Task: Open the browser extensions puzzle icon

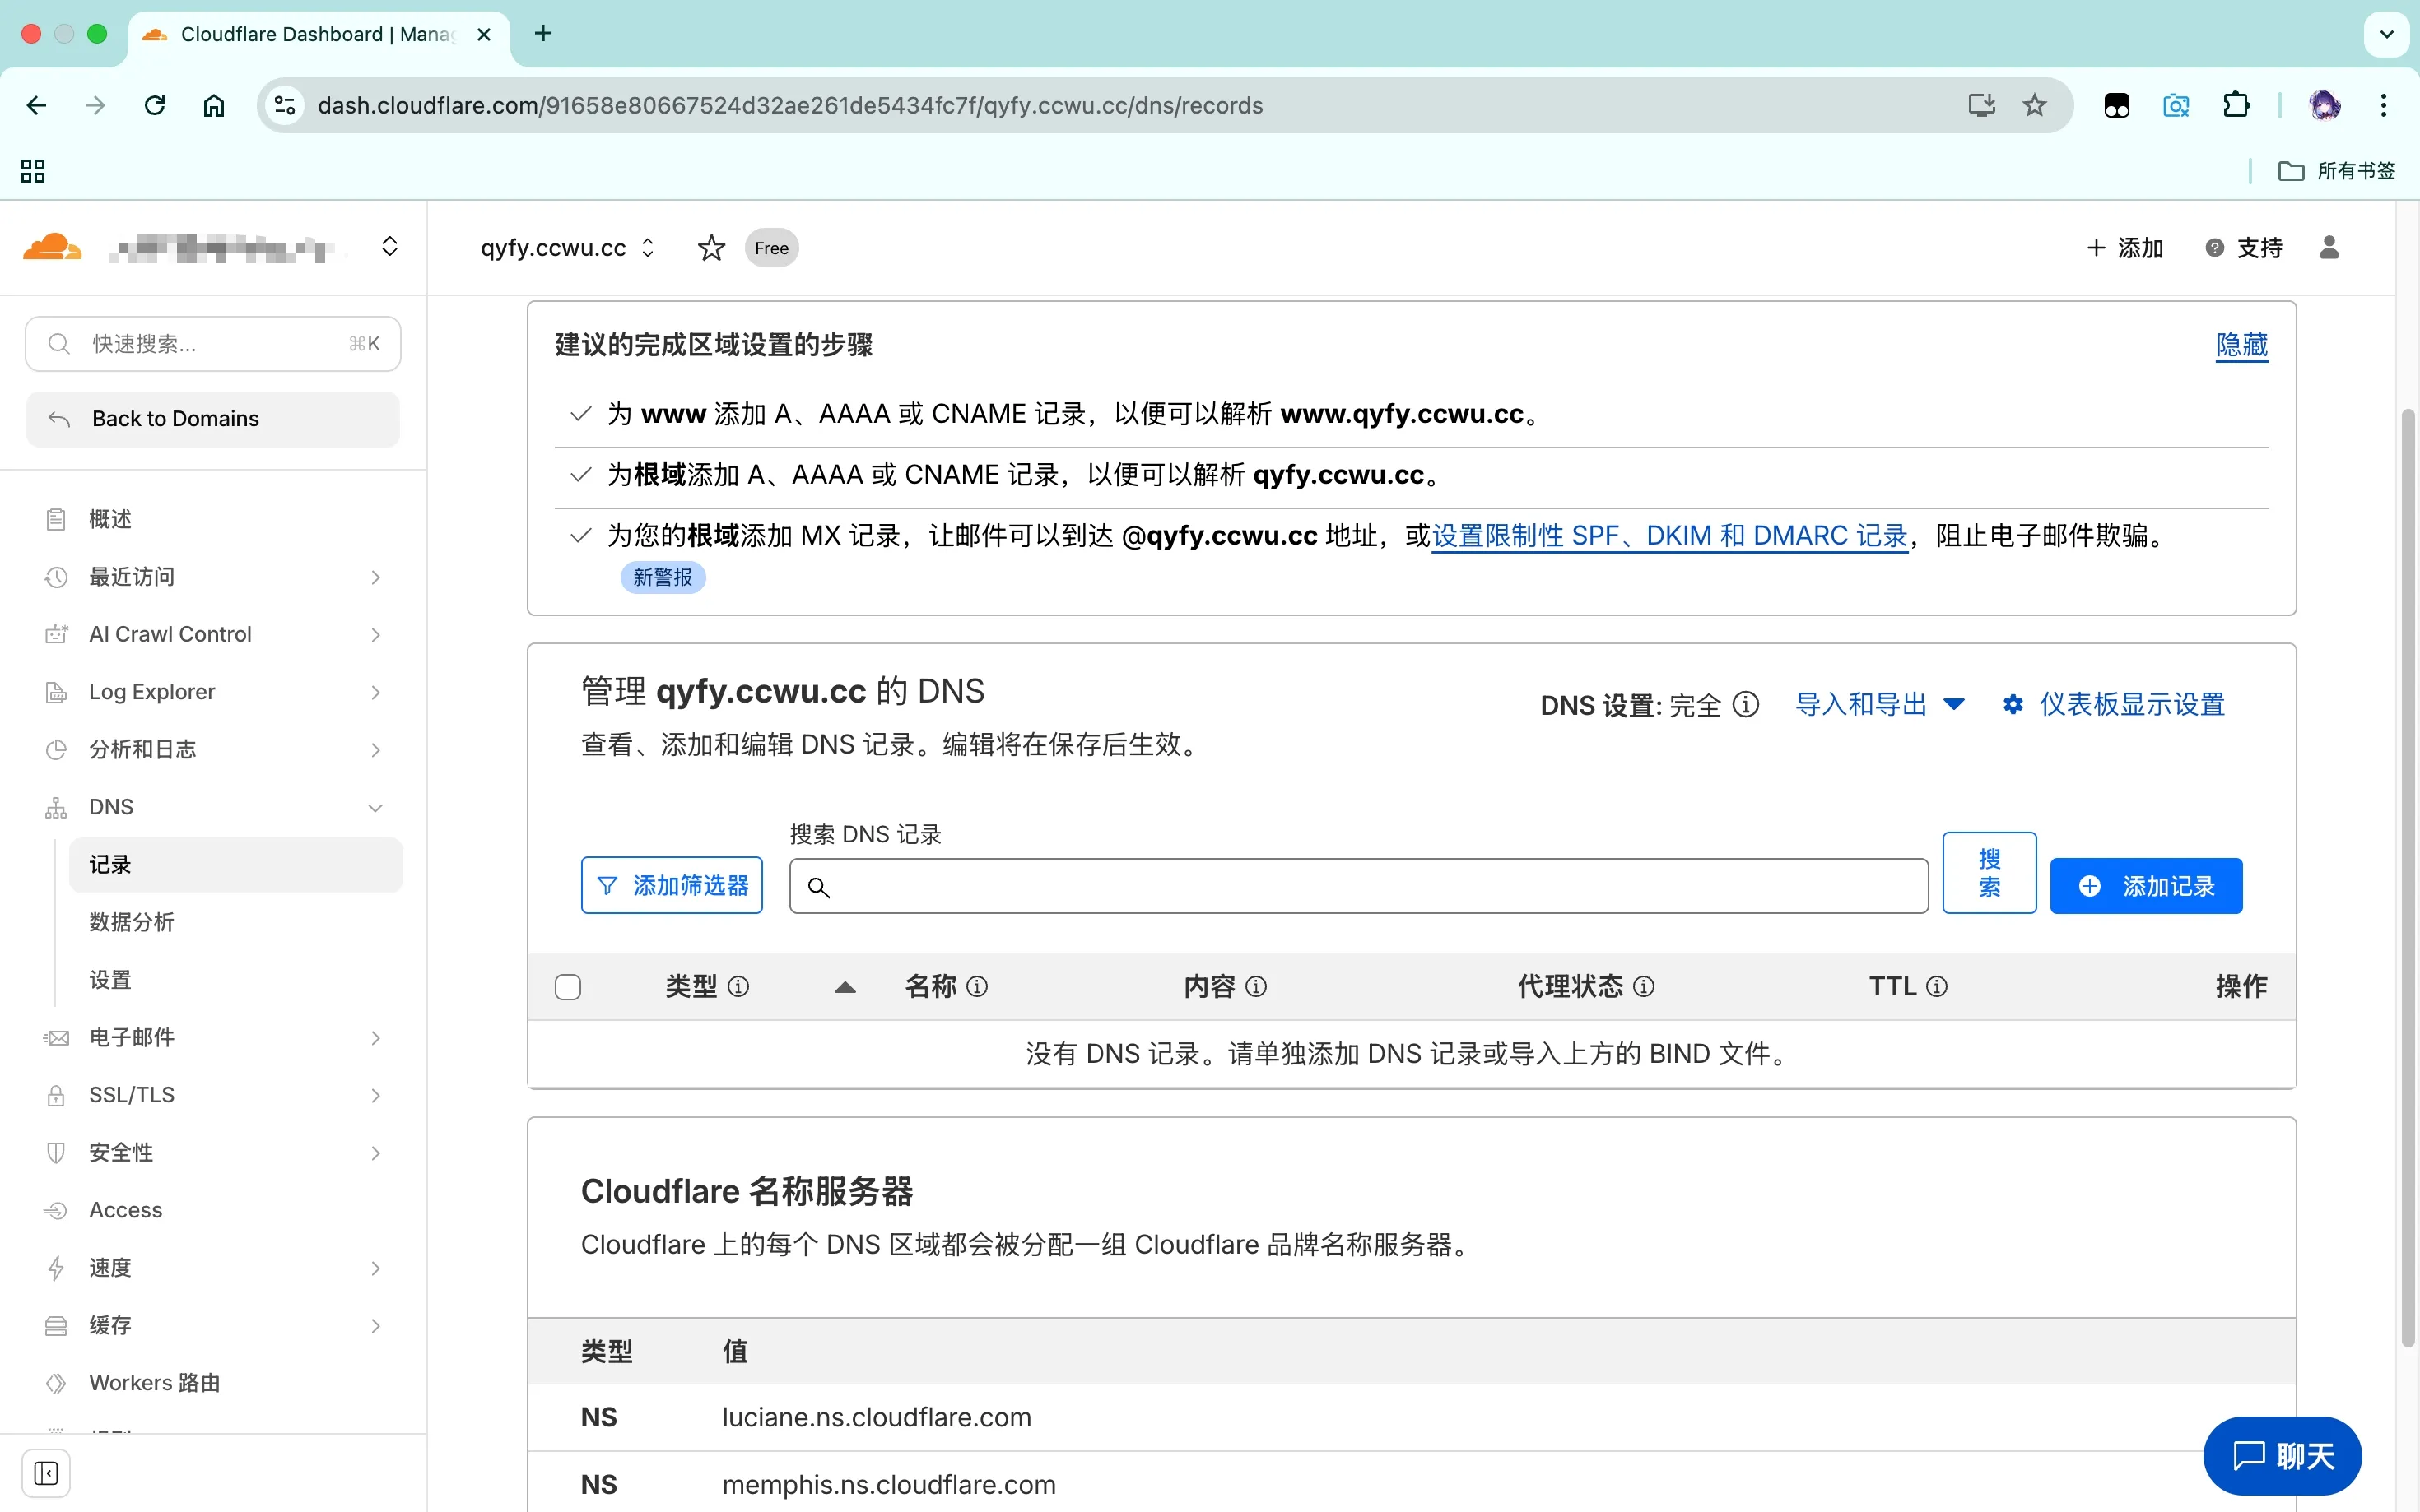Action: (2236, 105)
